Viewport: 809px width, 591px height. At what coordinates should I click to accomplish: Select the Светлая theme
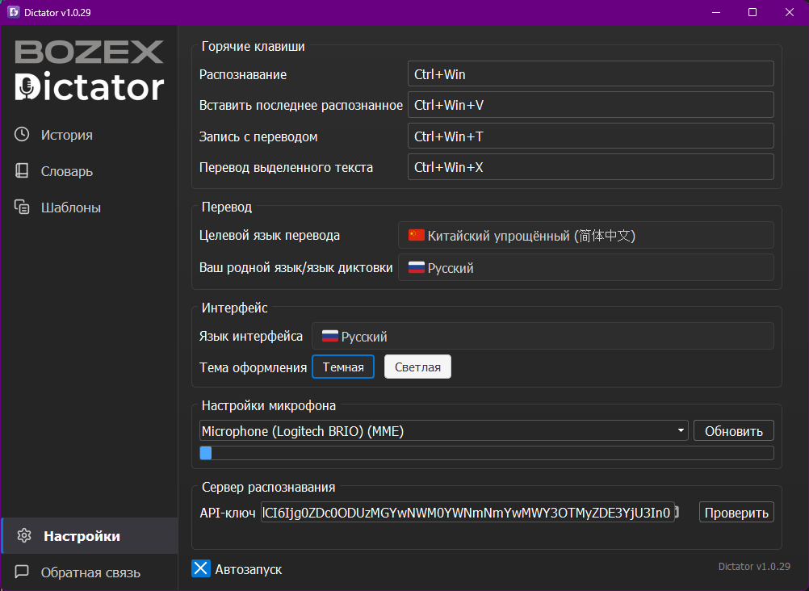(x=417, y=367)
